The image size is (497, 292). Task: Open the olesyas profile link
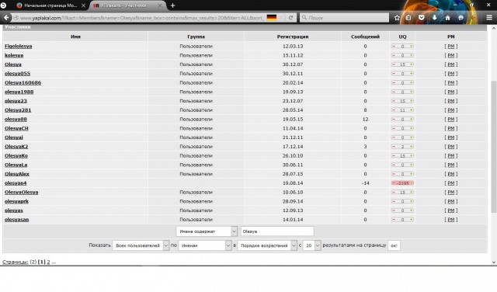14,210
